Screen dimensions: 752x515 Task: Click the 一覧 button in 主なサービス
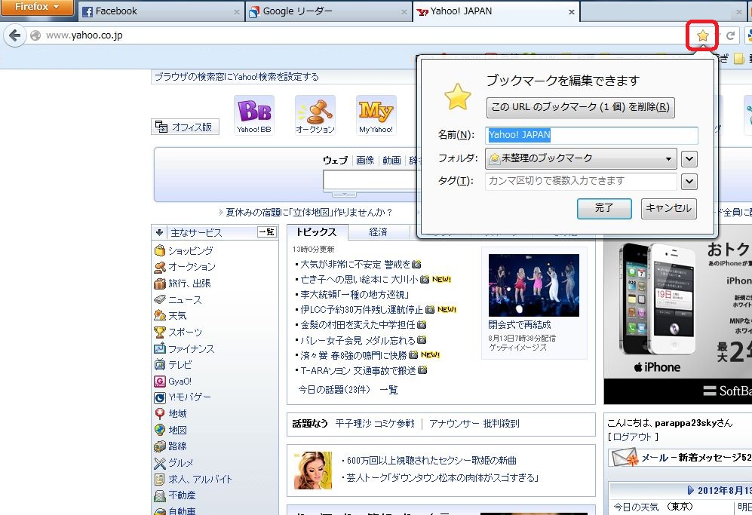coord(267,232)
